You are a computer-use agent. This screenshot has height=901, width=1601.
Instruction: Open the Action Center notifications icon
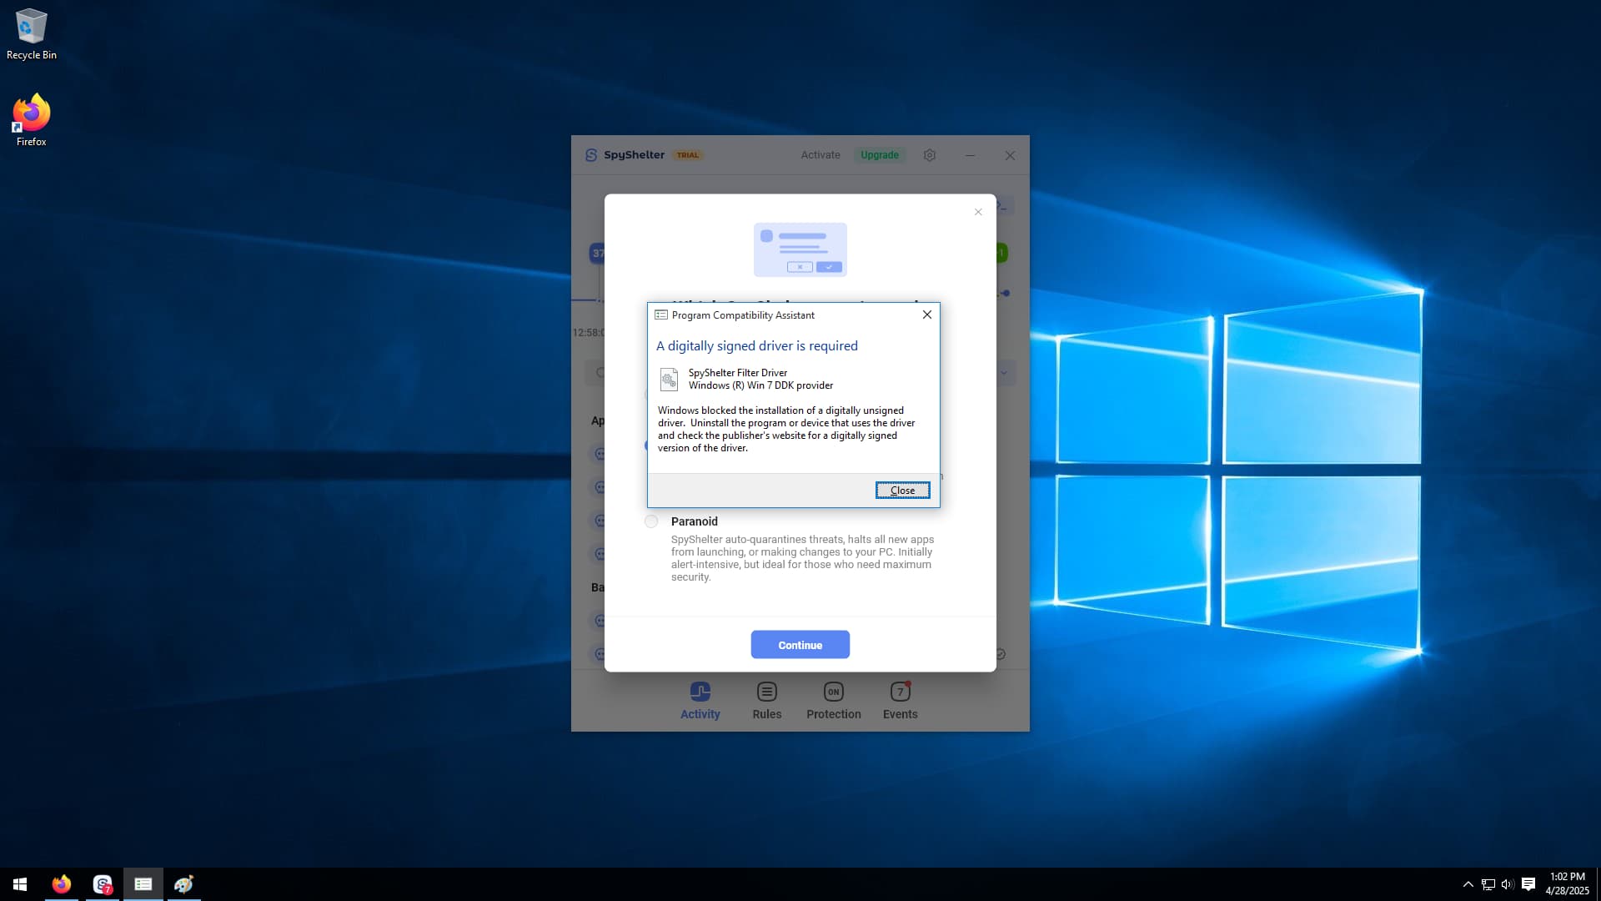pyautogui.click(x=1528, y=884)
